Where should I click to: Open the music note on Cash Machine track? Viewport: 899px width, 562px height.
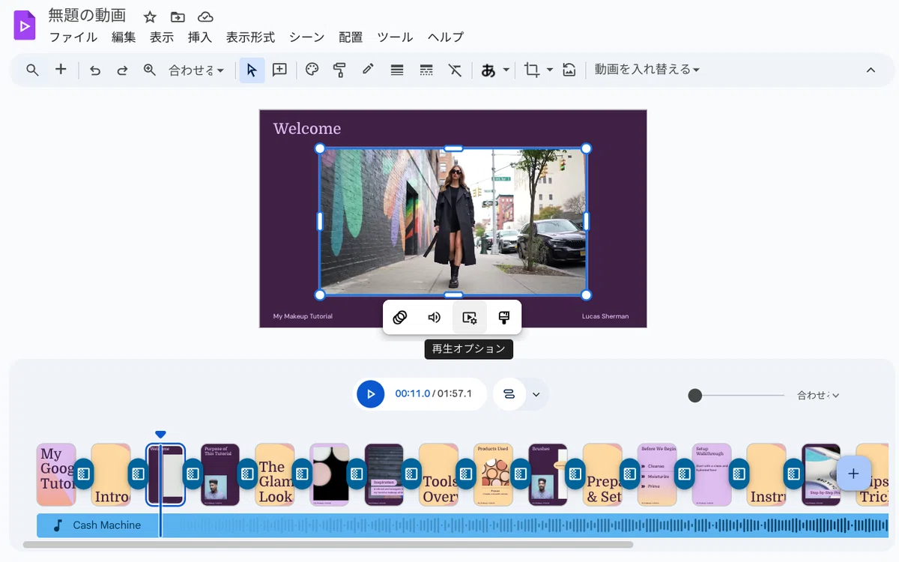click(58, 525)
